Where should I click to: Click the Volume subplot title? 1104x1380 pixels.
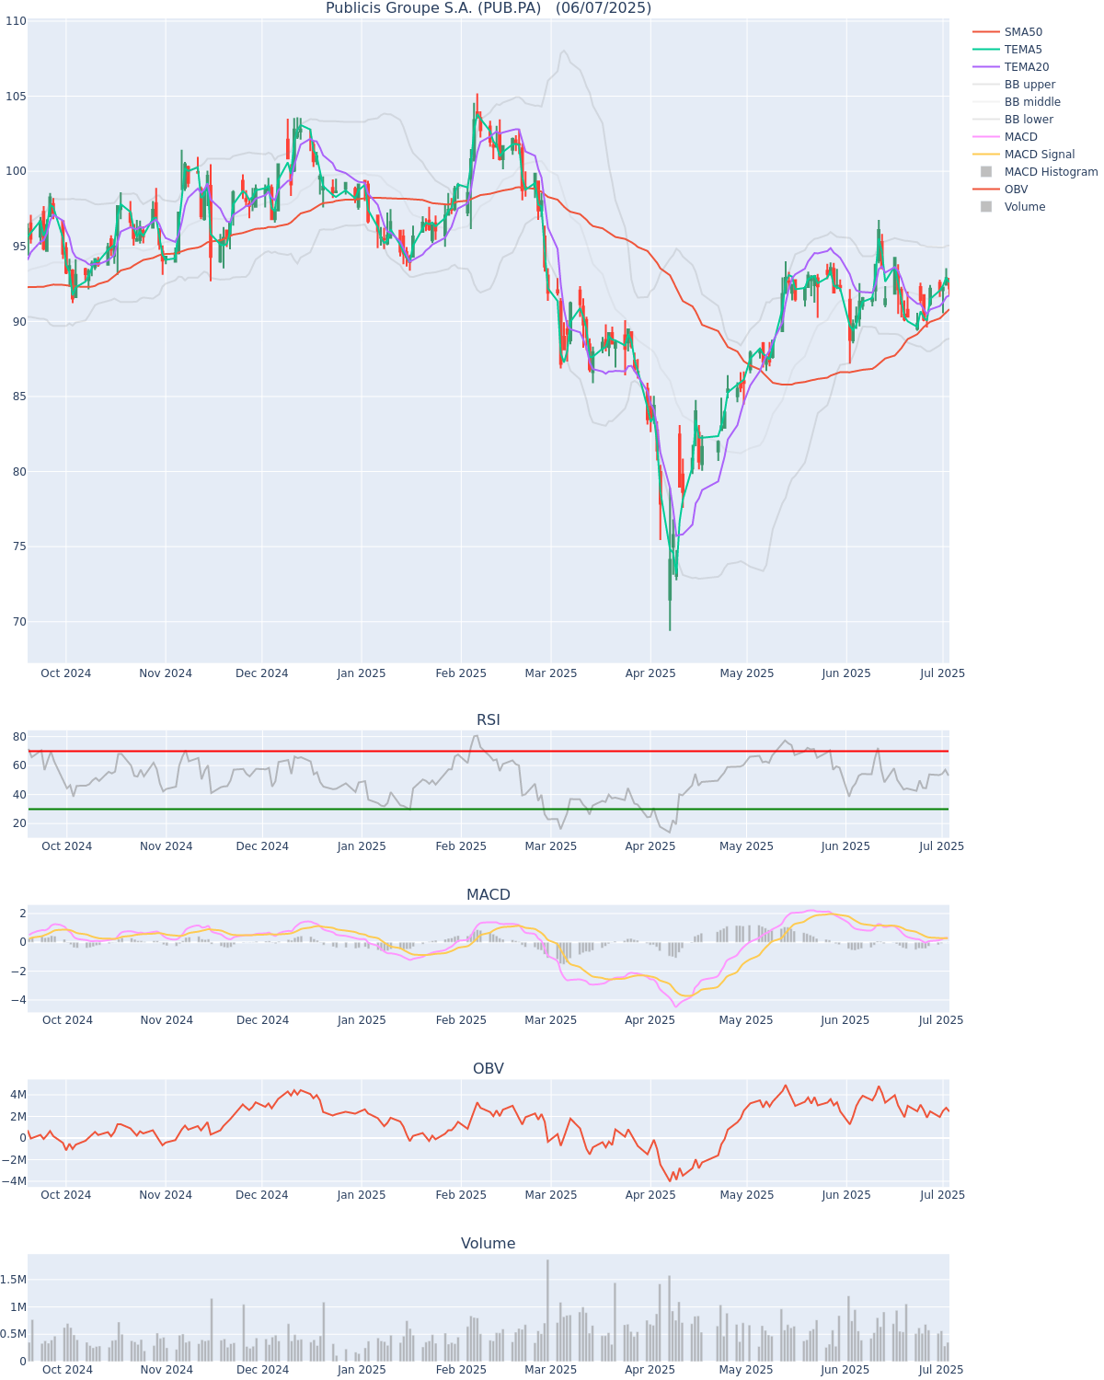489,1244
